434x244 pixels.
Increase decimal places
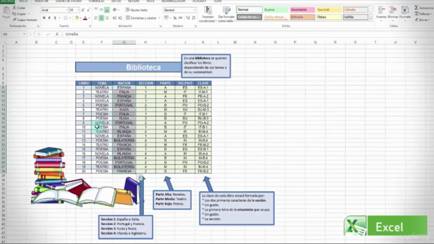tap(188, 18)
